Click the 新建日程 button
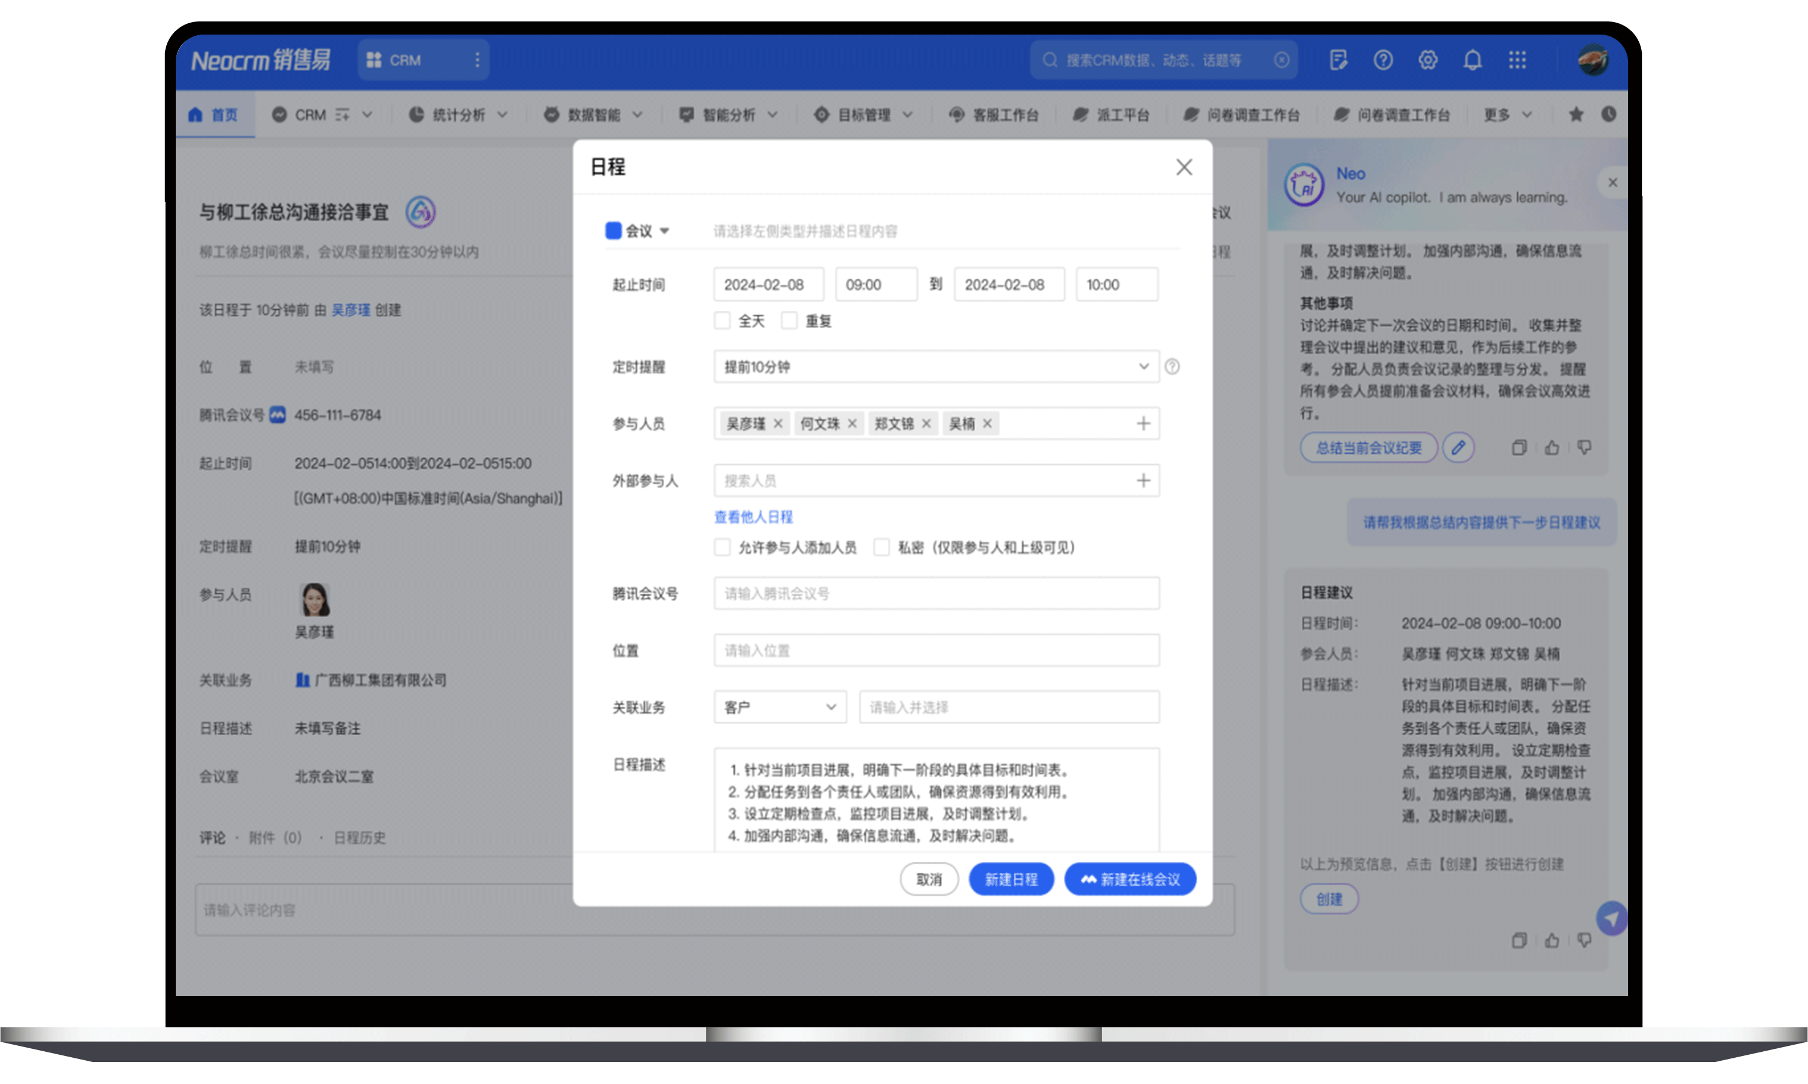This screenshot has width=1808, height=1084. click(x=1010, y=880)
